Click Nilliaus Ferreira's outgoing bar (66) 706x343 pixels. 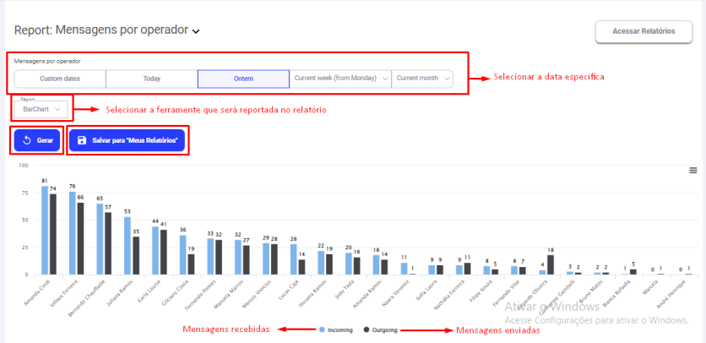click(80, 239)
